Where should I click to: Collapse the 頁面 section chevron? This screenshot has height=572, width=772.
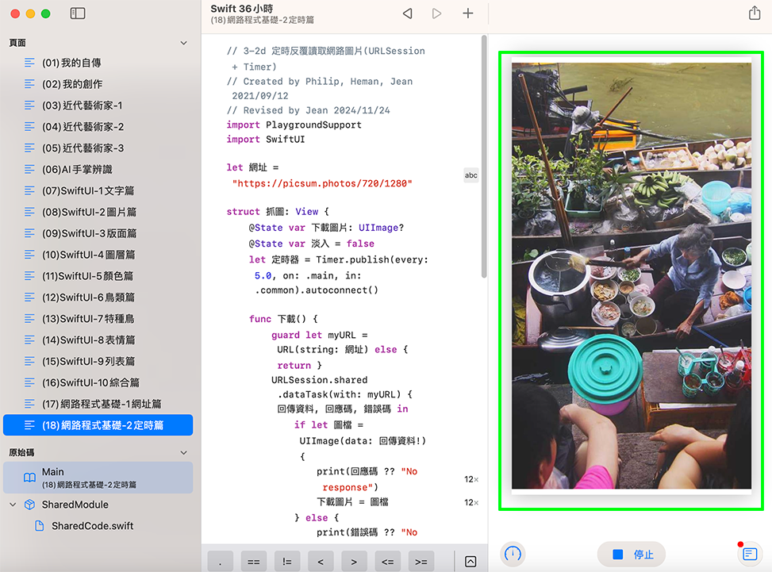click(x=184, y=43)
